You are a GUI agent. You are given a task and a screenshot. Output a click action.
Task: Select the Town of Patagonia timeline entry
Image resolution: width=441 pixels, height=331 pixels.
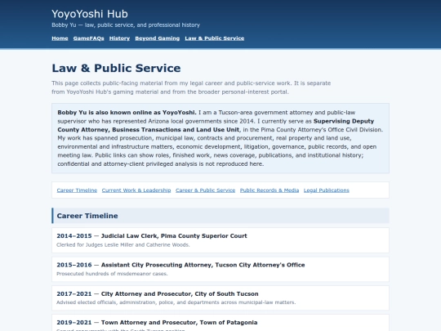[220, 323]
